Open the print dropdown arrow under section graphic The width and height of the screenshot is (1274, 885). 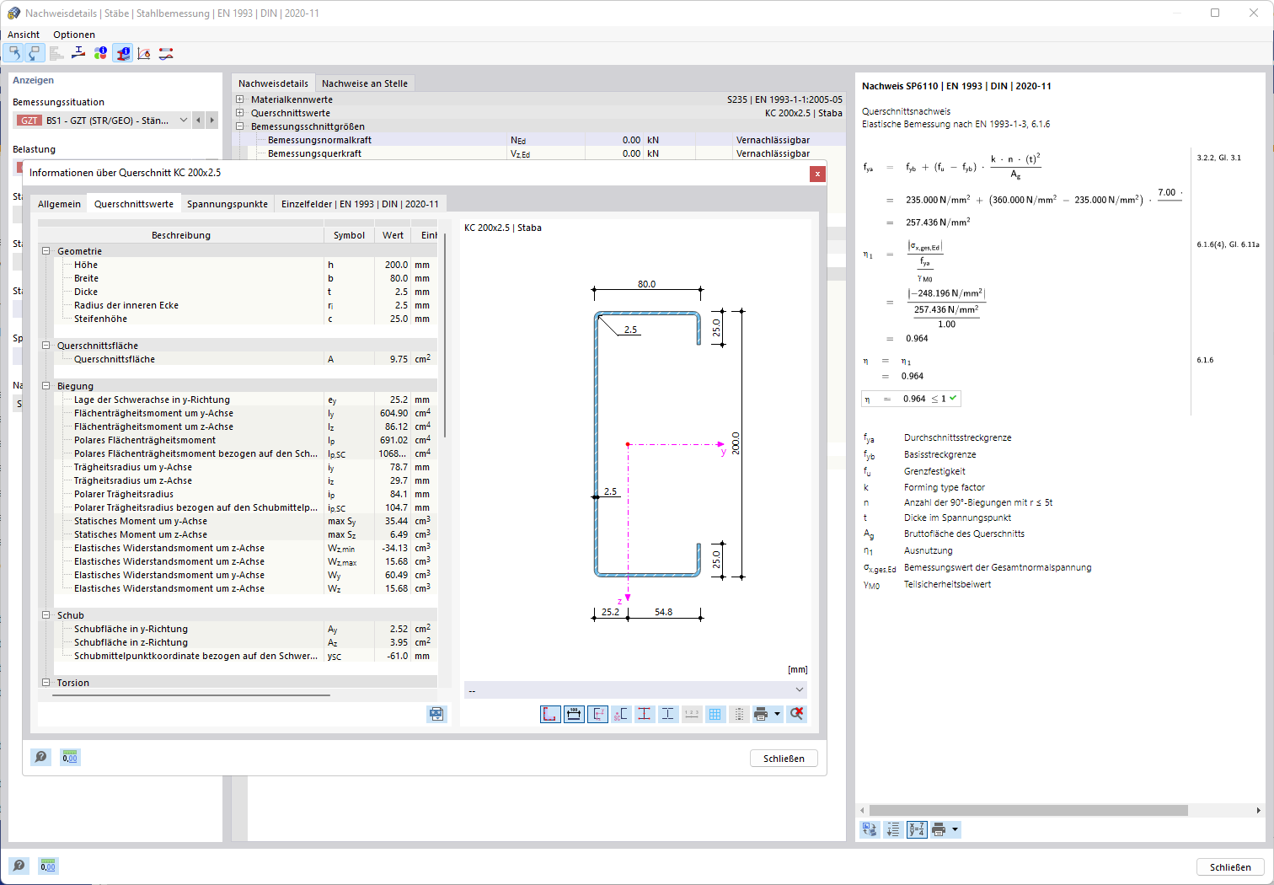[777, 714]
